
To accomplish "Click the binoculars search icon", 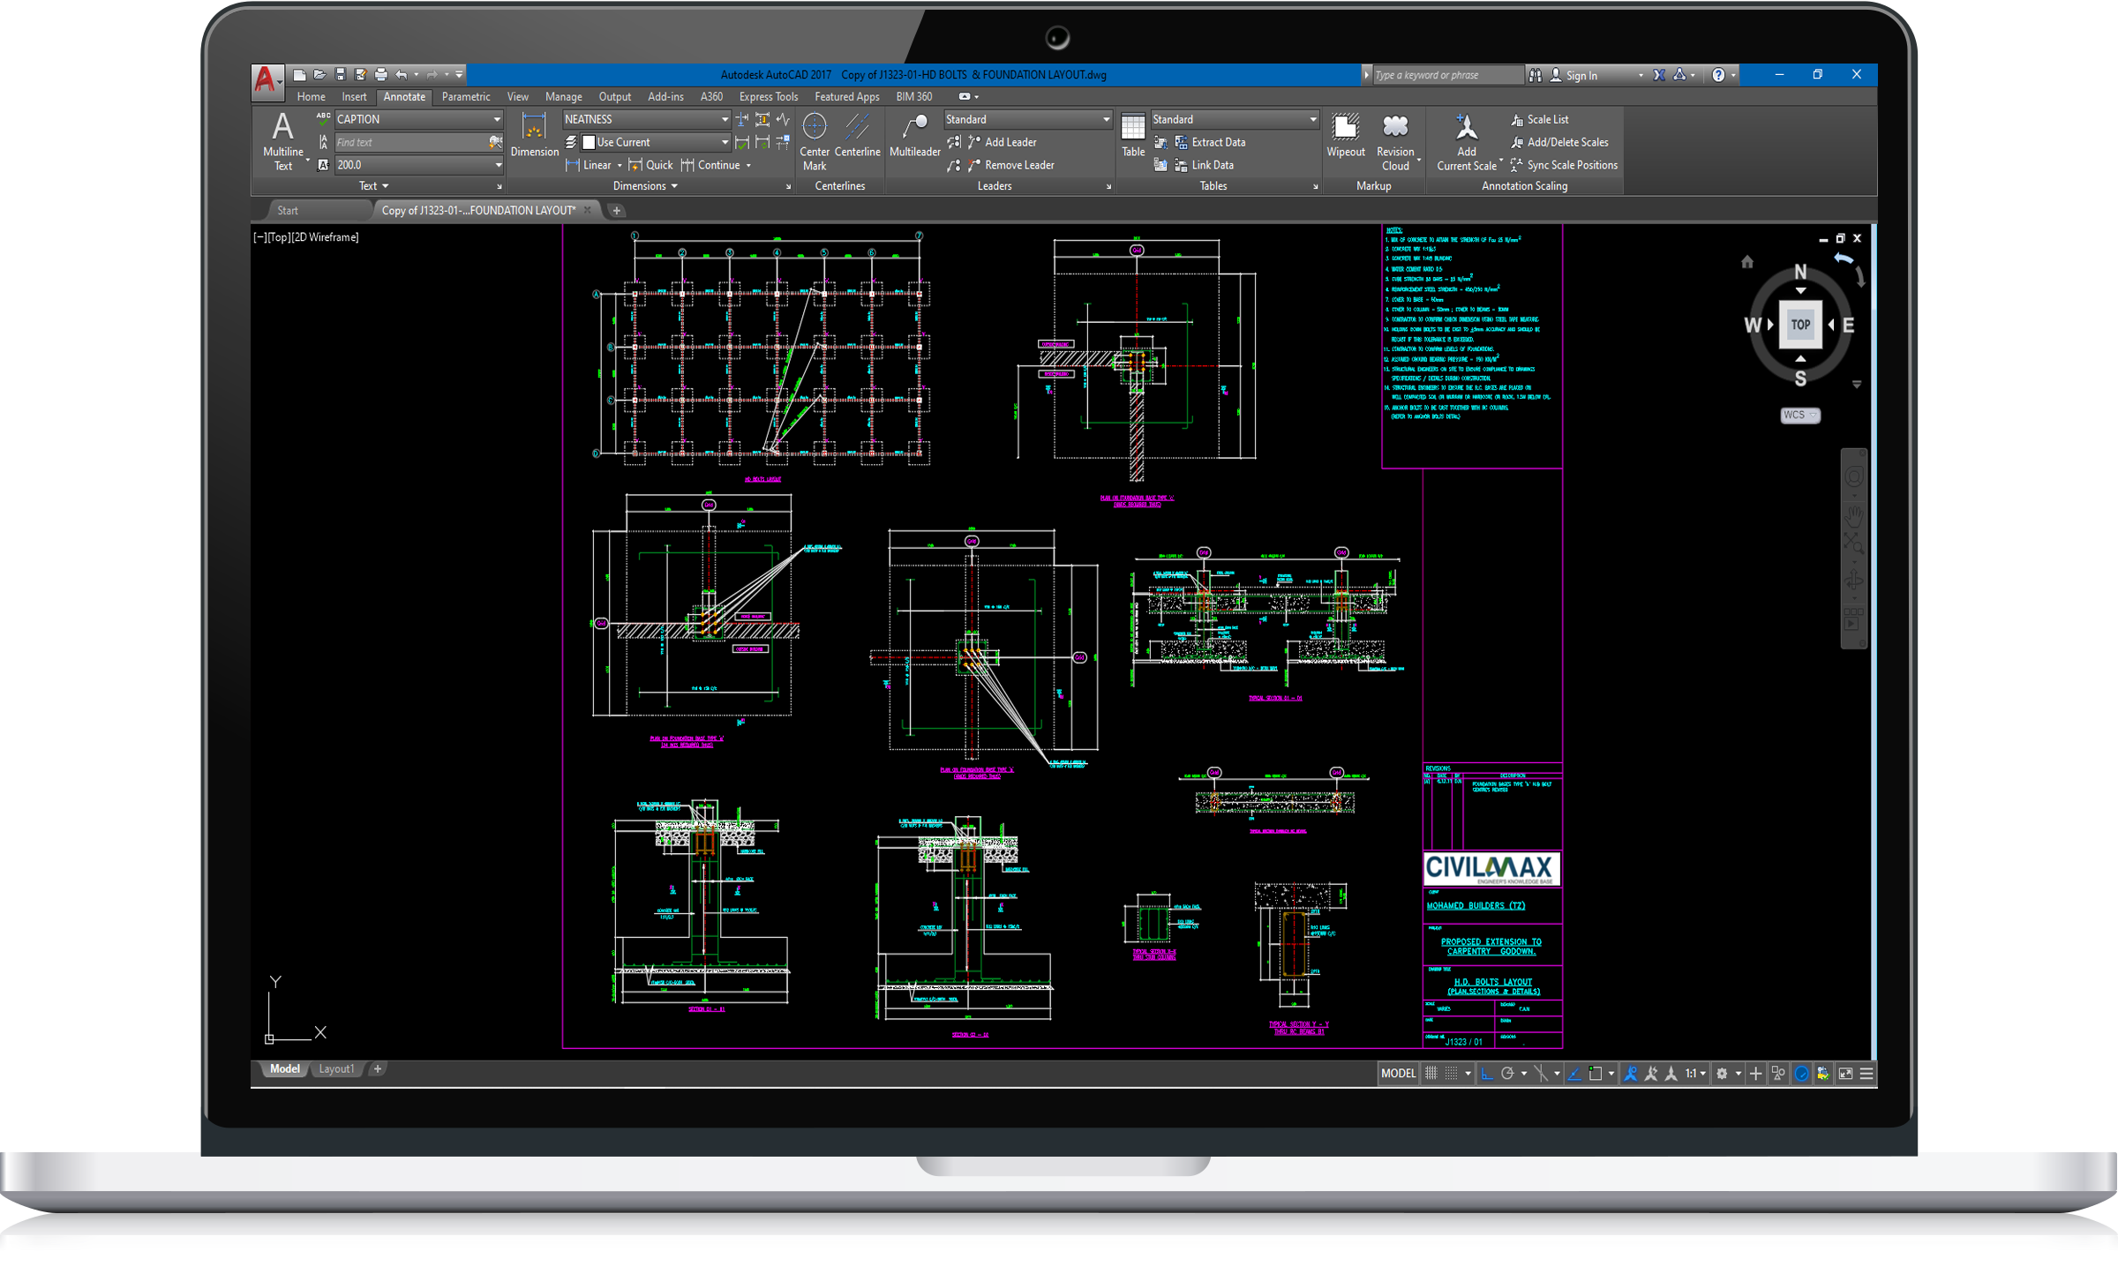I will point(1536,75).
